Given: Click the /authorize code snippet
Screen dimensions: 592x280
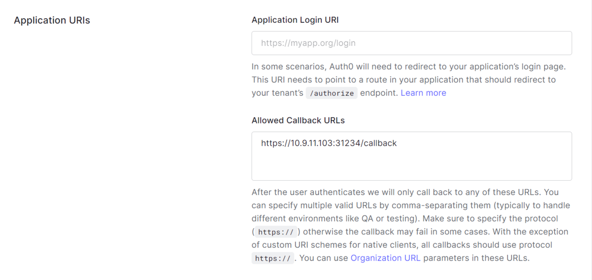Looking at the screenshot, I should pos(332,93).
